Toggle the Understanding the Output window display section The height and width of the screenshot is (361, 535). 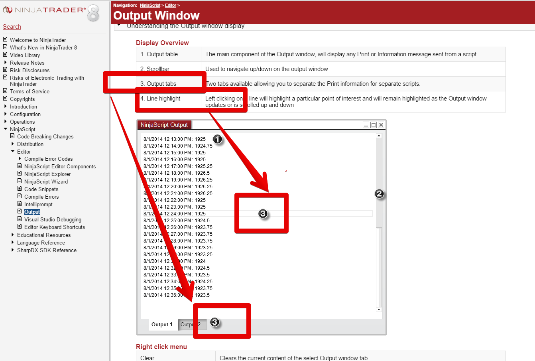coord(119,26)
